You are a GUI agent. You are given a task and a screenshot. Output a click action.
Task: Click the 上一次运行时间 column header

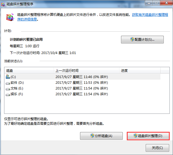pos(86,71)
